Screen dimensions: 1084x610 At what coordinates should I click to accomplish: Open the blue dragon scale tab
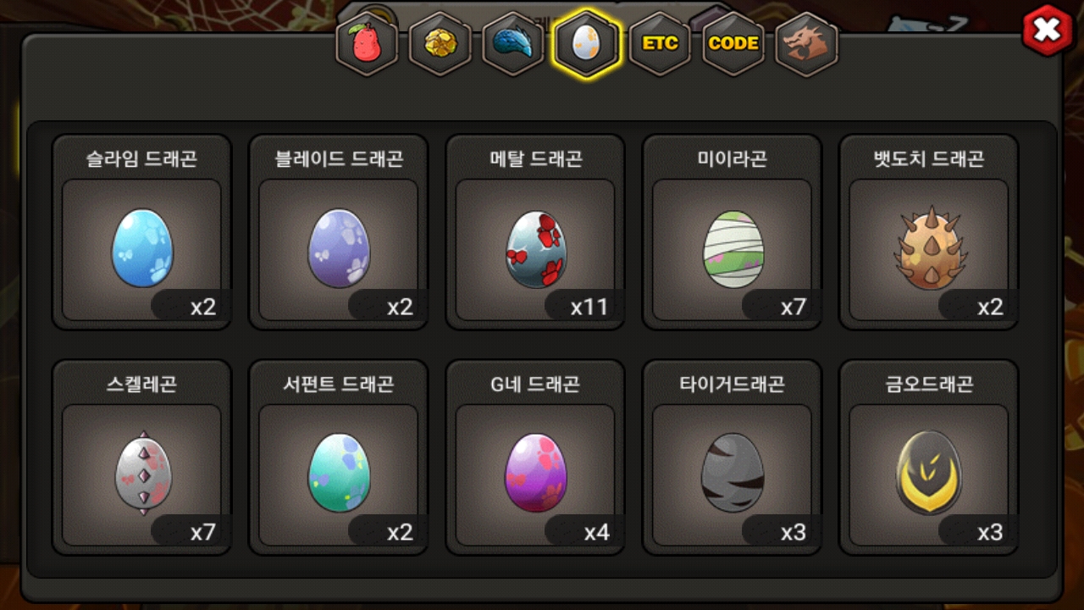pyautogui.click(x=513, y=44)
